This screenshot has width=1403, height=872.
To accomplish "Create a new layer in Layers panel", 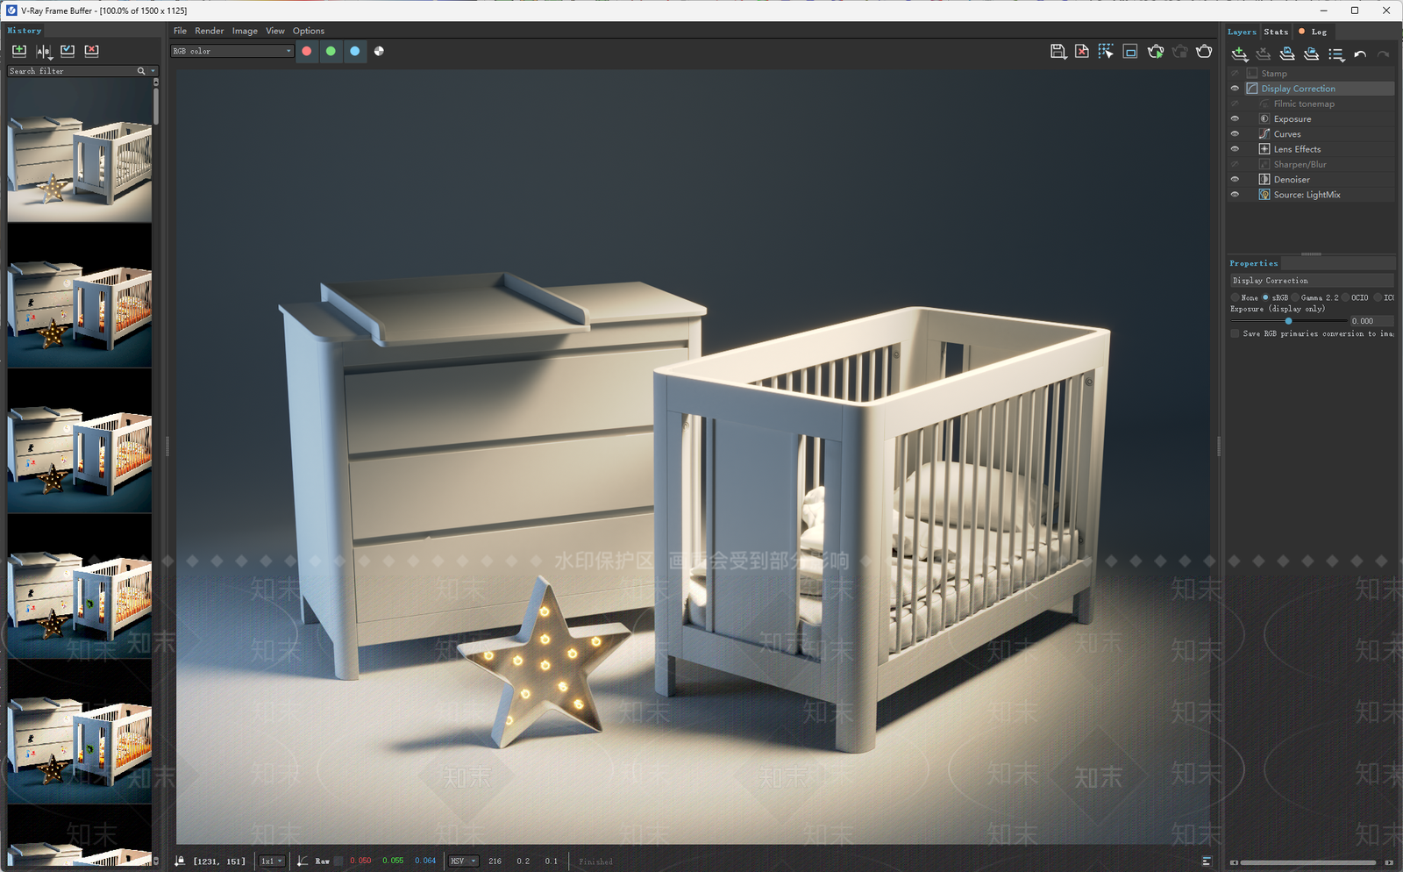I will point(1240,54).
